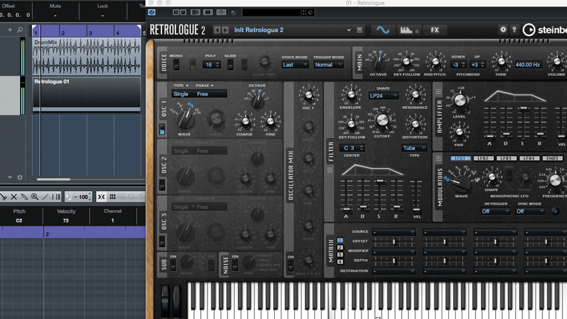Image resolution: width=567 pixels, height=319 pixels.
Task: Select the Retrologue 01 MIDI part
Action: pyautogui.click(x=87, y=95)
